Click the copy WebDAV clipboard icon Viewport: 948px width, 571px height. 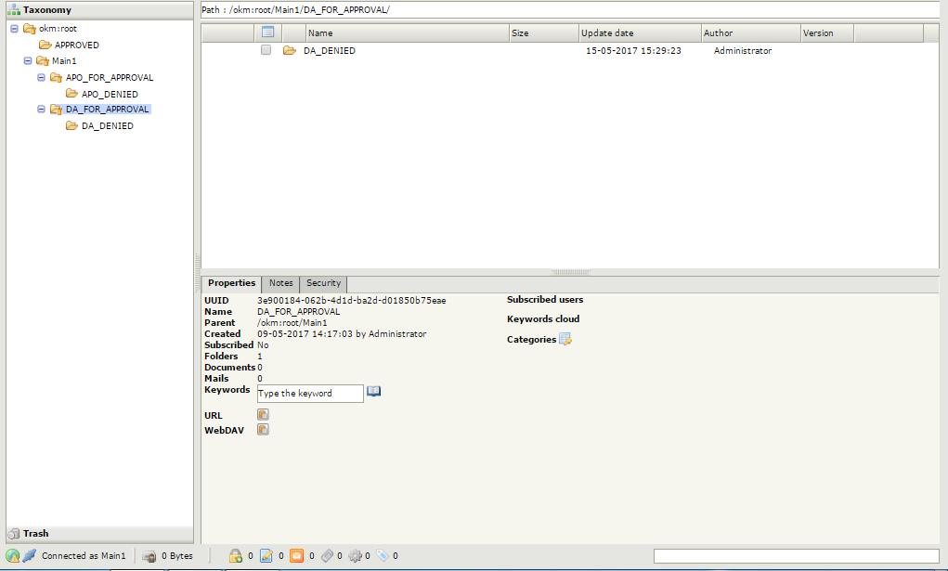263,430
